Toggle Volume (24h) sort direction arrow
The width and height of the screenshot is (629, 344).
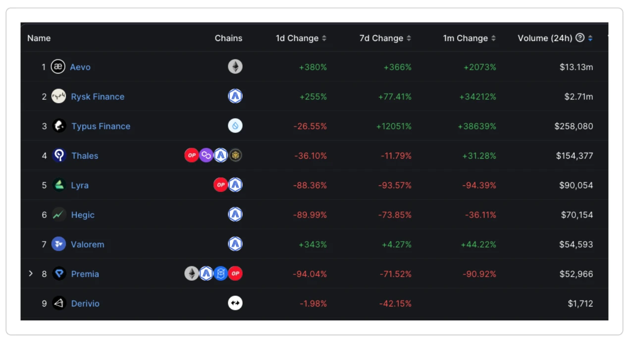click(590, 38)
